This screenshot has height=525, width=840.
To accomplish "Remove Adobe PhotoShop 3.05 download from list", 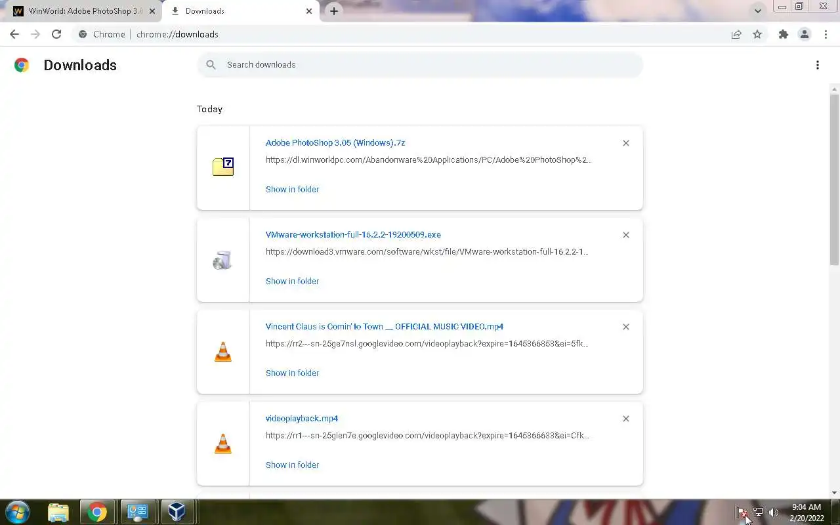I will (626, 143).
